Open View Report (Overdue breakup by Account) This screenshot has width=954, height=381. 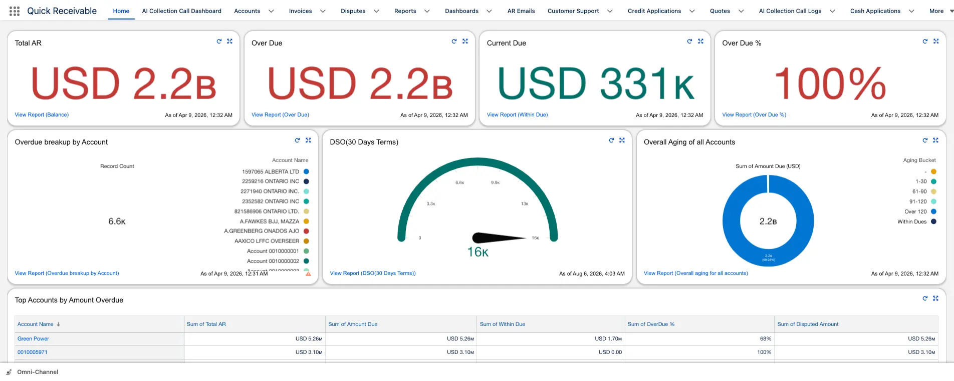[67, 273]
